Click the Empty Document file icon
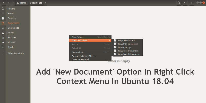The height and width of the screenshot is (103, 206). click(115, 40)
